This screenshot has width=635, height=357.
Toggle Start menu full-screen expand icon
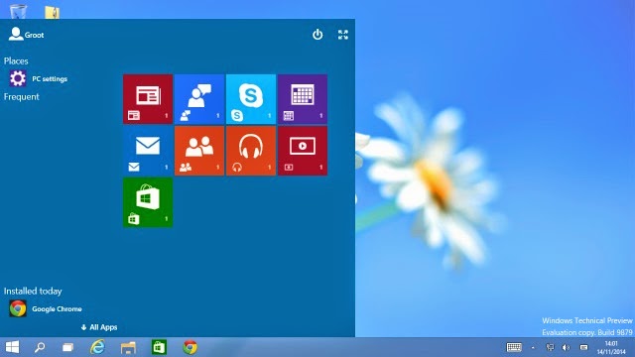(343, 35)
